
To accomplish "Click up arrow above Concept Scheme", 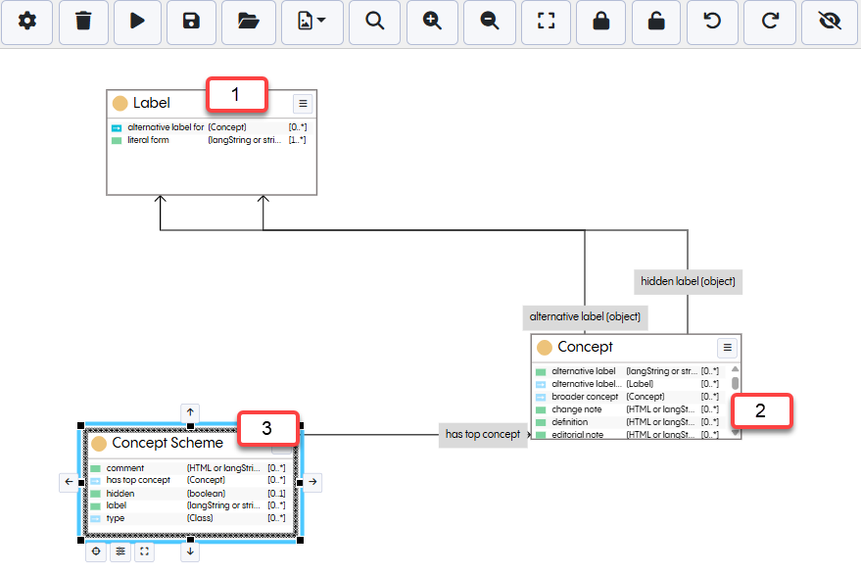I will 190,411.
